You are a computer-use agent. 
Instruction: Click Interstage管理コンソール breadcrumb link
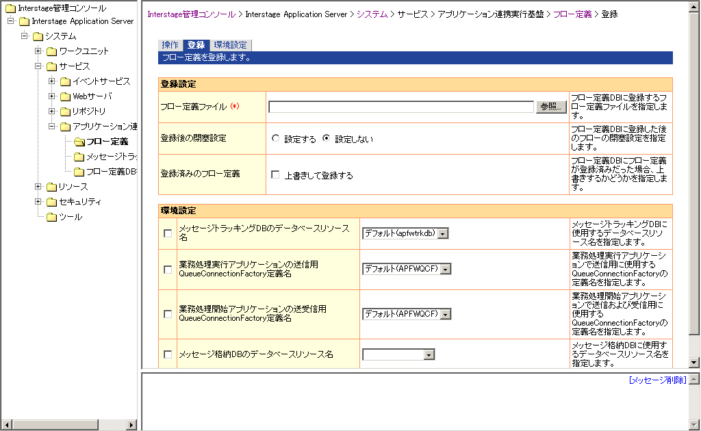[192, 14]
